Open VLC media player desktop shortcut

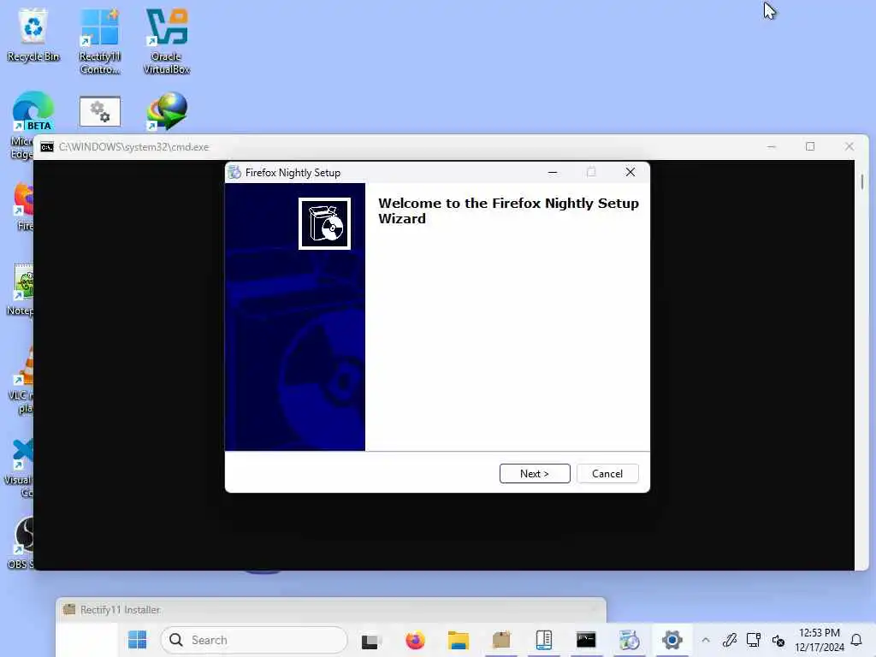tap(22, 380)
